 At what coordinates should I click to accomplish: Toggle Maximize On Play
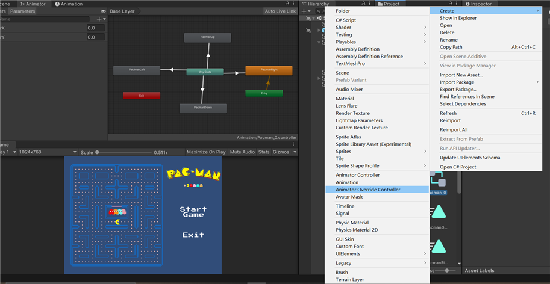click(x=206, y=152)
